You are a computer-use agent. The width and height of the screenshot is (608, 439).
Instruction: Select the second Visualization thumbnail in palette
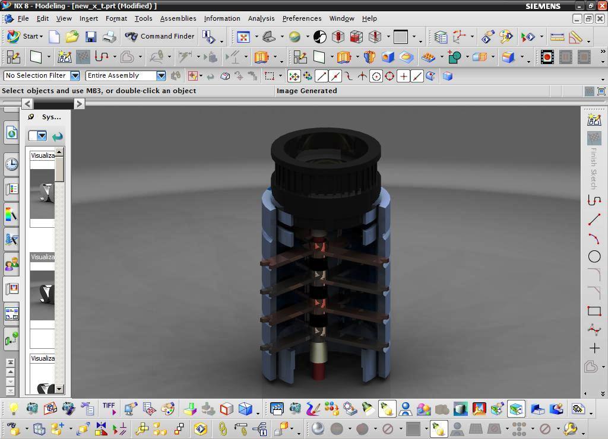coord(42,295)
